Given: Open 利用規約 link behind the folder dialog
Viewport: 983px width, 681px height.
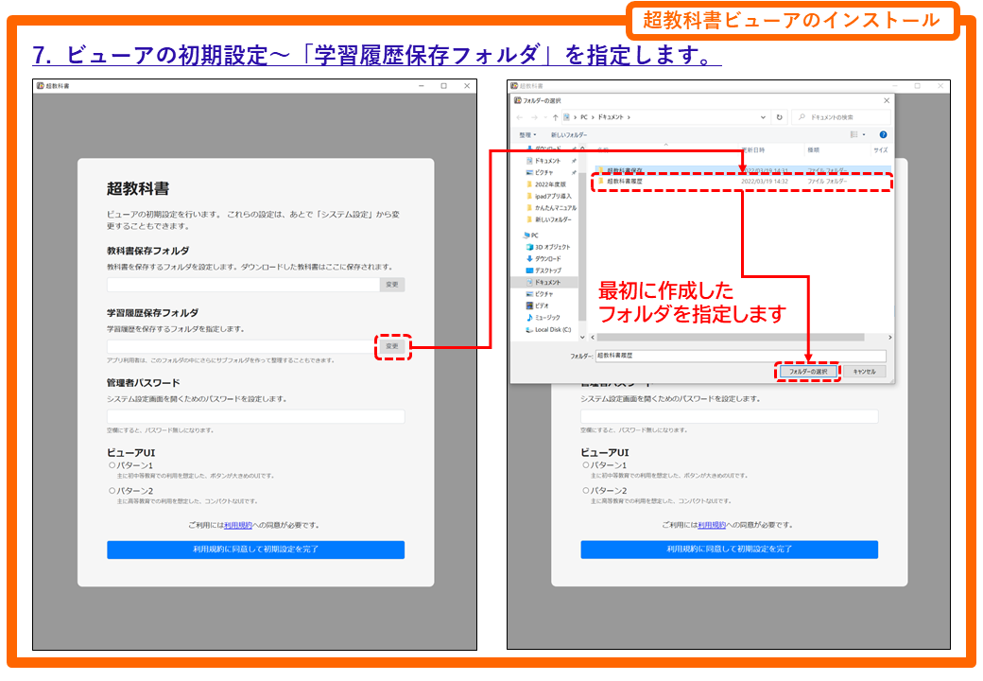Looking at the screenshot, I should coord(712,526).
